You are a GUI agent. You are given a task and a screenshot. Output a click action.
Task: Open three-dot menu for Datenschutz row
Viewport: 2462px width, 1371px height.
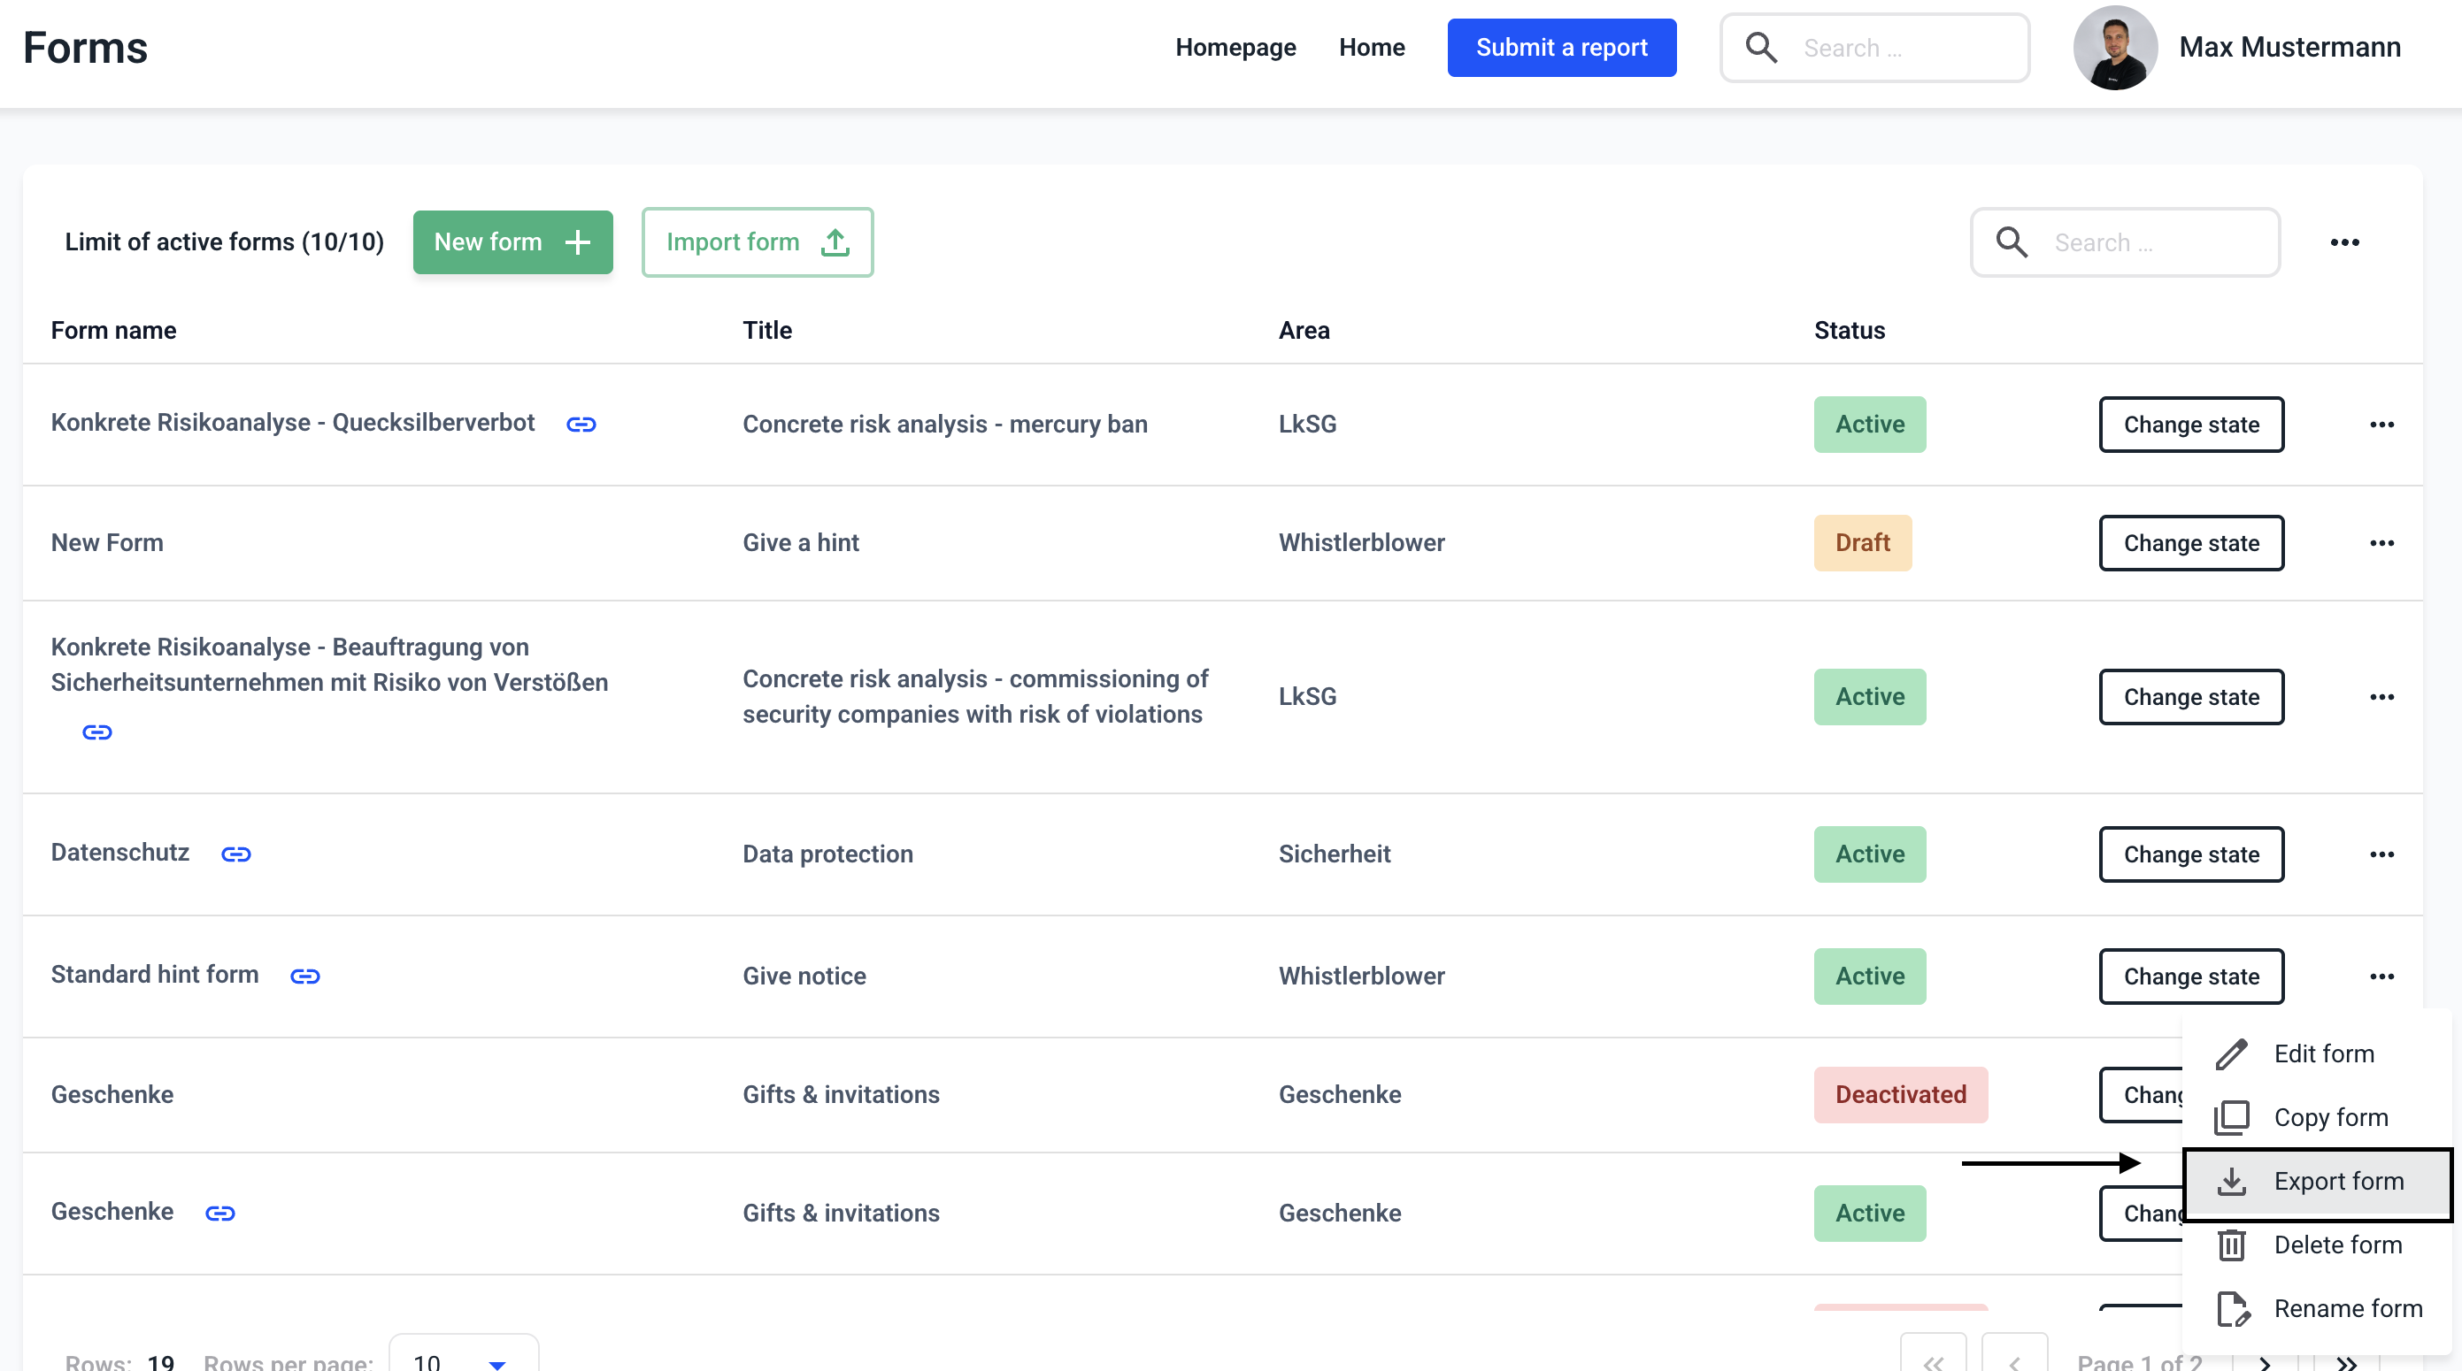(x=2381, y=854)
